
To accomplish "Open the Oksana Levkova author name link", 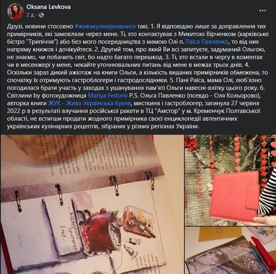I will tap(48, 7).
